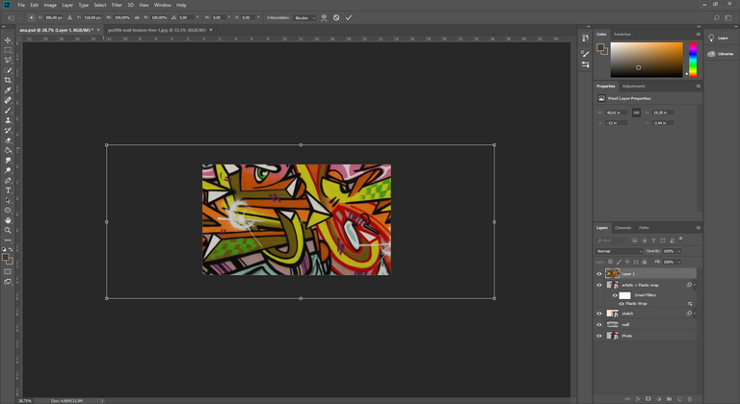Select the Clone Stamp tool
740x404 pixels.
pos(8,120)
